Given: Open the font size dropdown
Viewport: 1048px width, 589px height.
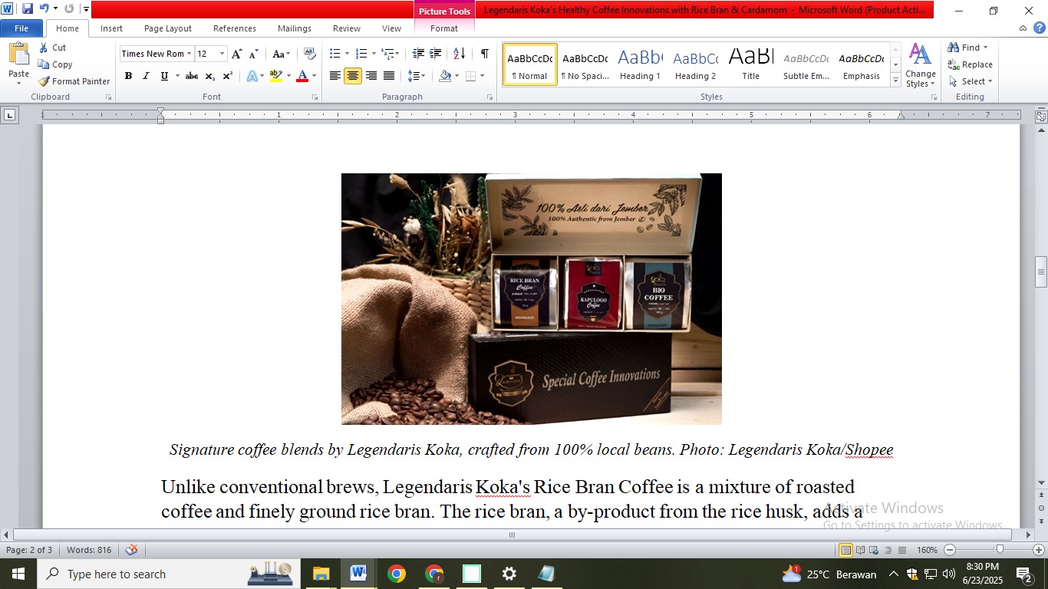Looking at the screenshot, I should (222, 54).
